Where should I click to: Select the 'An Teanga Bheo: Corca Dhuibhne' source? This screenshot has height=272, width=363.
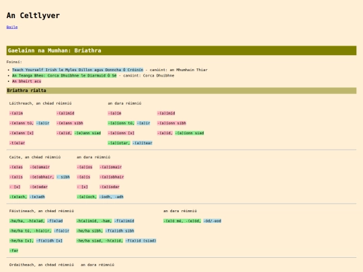64,75
